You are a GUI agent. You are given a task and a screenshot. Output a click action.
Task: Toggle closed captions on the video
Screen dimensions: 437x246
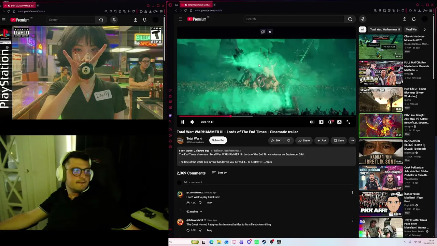point(321,122)
